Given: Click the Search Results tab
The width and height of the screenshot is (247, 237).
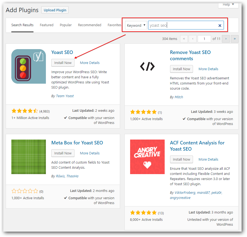Looking at the screenshot, I should tap(22, 25).
